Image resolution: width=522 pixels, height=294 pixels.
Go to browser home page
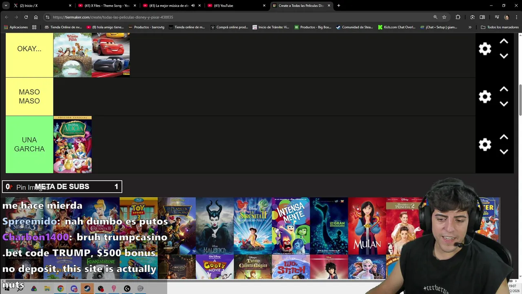pyautogui.click(x=36, y=17)
